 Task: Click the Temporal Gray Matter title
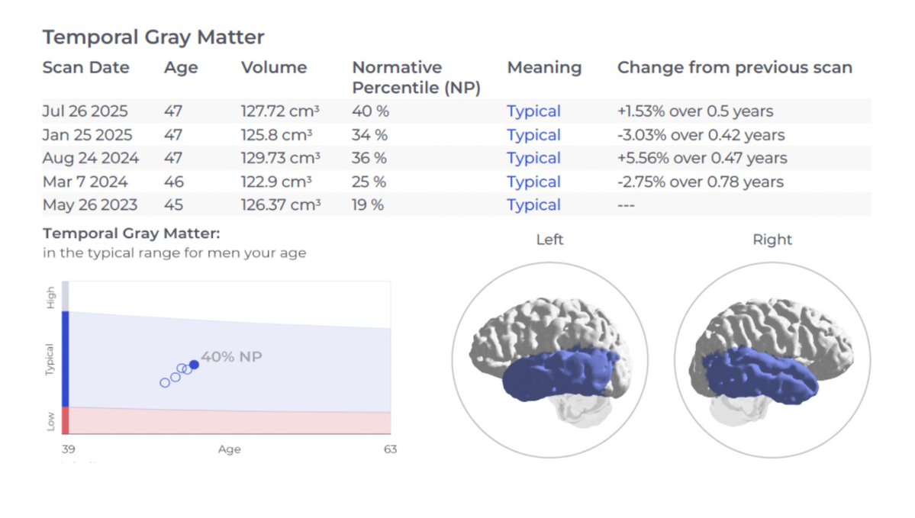(x=153, y=37)
